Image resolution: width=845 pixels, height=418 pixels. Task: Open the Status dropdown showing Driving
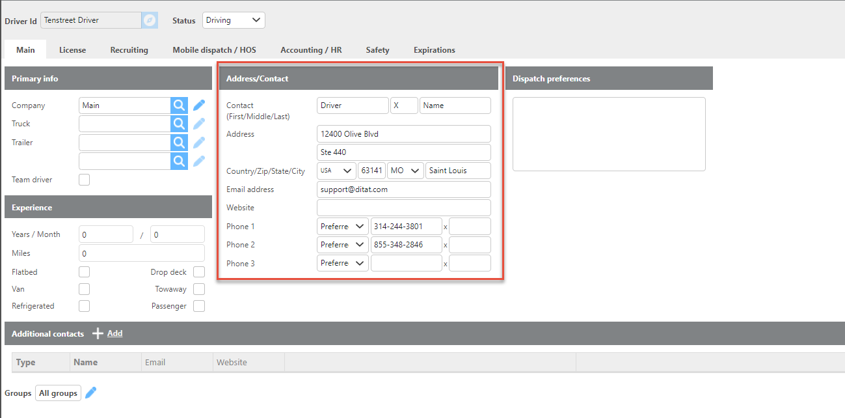(x=234, y=20)
